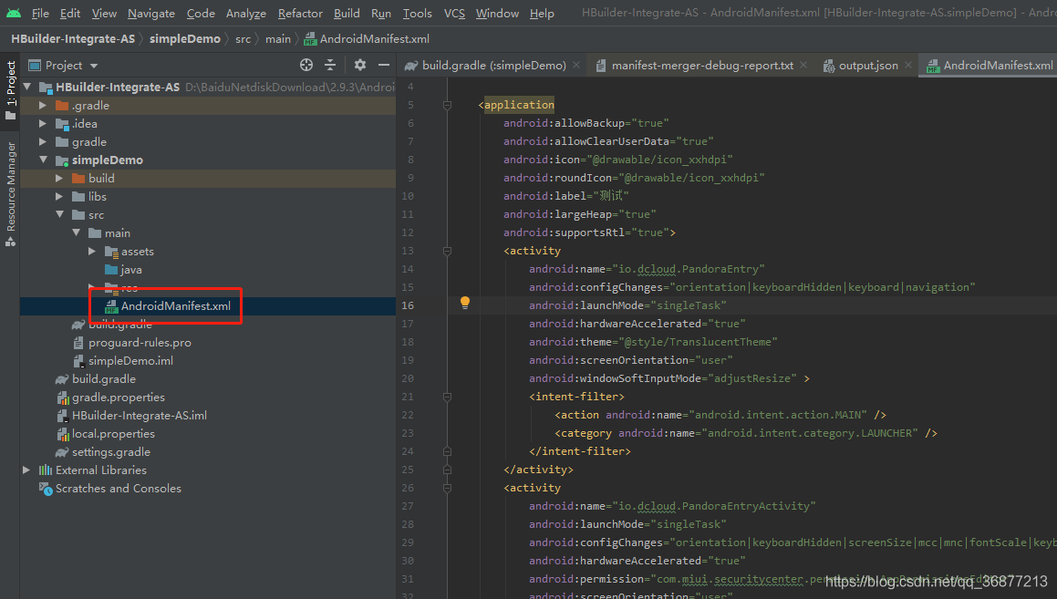Close the output.json editor tab

pos(907,65)
